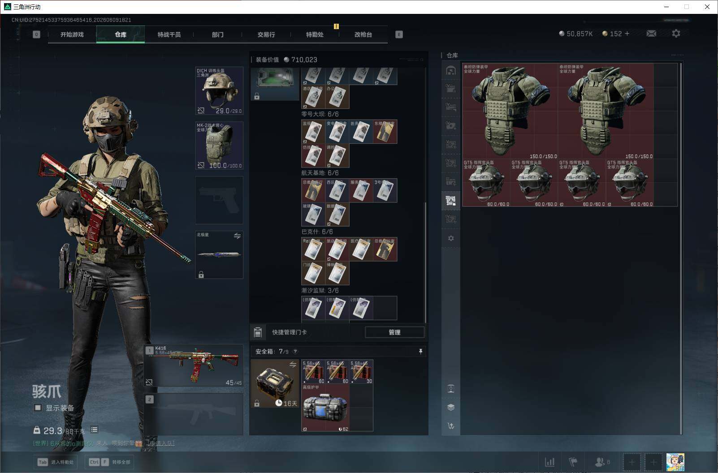This screenshot has height=473, width=718.
Task: Open the 交易行 tab
Action: [x=266, y=34]
